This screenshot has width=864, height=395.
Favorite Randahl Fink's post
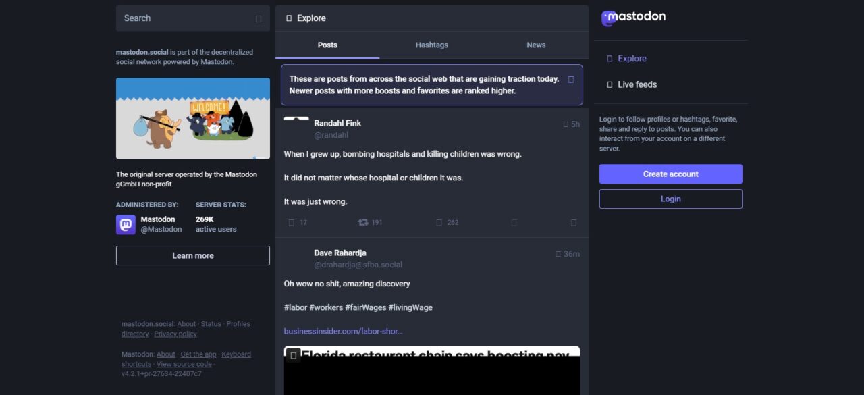click(439, 222)
